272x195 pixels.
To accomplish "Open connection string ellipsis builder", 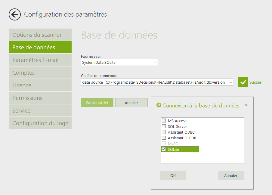I will tap(230, 82).
